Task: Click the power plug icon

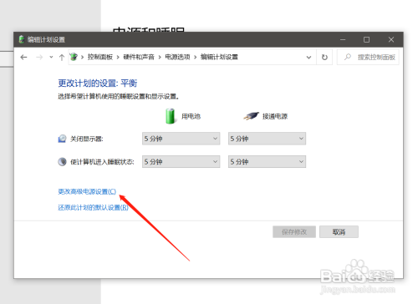Action: (251, 116)
